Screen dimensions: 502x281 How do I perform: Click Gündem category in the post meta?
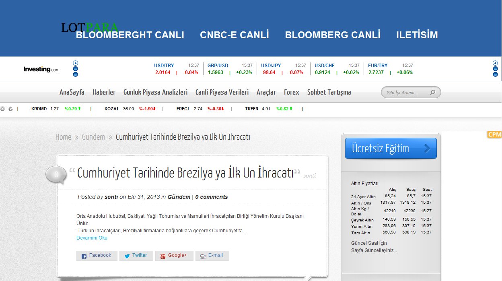[179, 197]
